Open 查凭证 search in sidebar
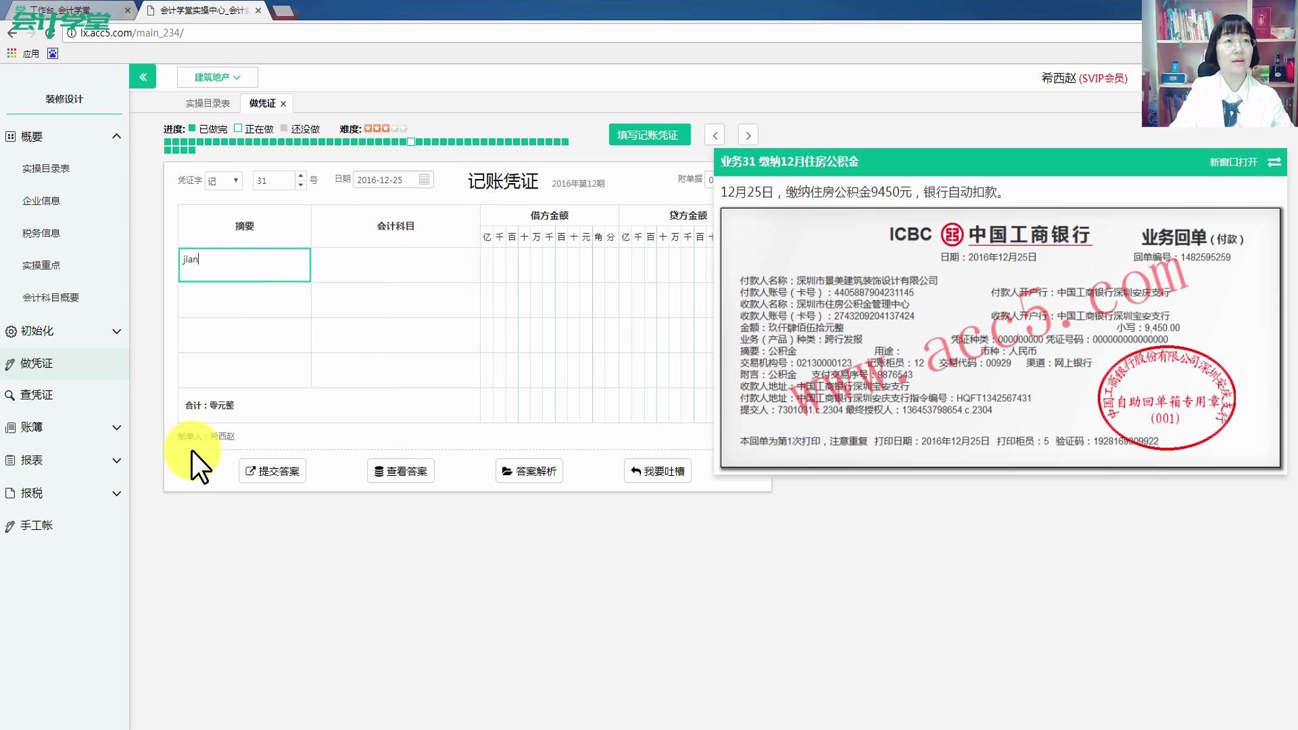Screen dimensions: 1298x730 [x=37, y=395]
